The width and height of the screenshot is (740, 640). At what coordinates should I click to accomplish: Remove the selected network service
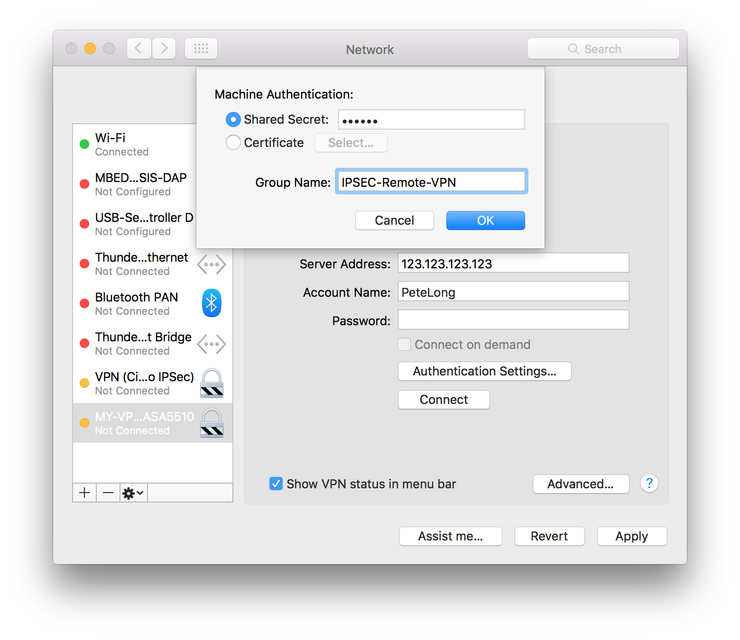pyautogui.click(x=108, y=493)
